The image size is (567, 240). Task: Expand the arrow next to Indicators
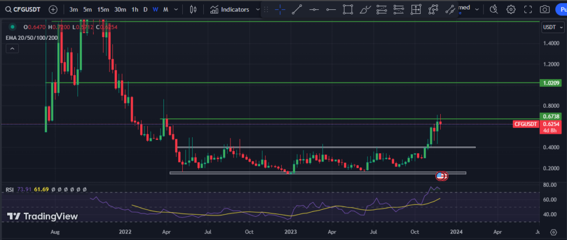(x=257, y=10)
